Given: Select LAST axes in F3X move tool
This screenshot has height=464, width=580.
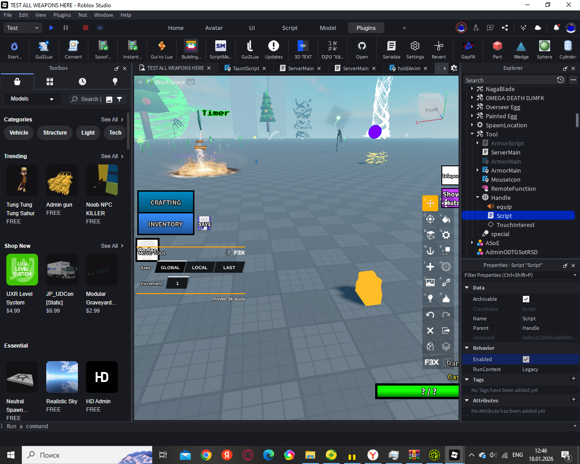Looking at the screenshot, I should 229,267.
